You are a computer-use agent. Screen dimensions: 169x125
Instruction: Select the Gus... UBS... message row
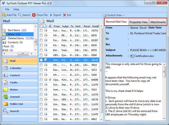tap(69, 99)
